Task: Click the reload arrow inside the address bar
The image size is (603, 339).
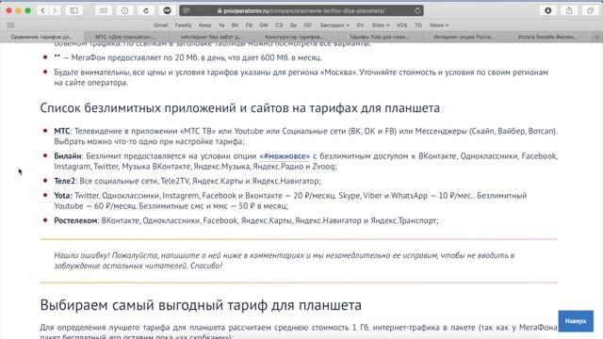Action: pyautogui.click(x=417, y=10)
